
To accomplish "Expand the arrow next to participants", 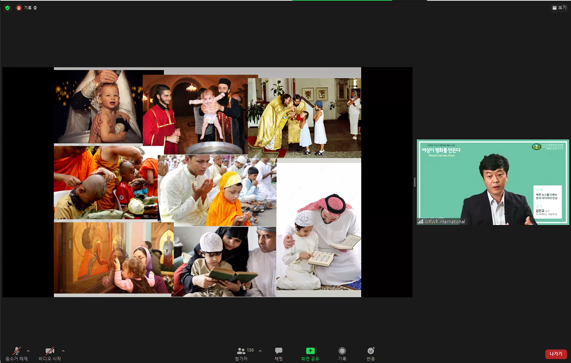I will 260,351.
